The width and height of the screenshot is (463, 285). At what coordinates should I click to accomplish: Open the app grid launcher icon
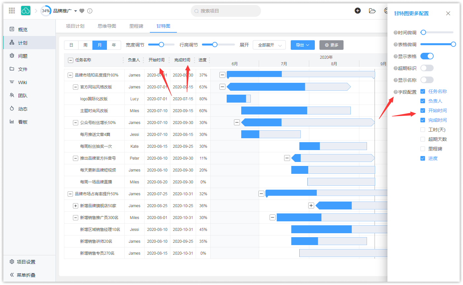point(12,11)
